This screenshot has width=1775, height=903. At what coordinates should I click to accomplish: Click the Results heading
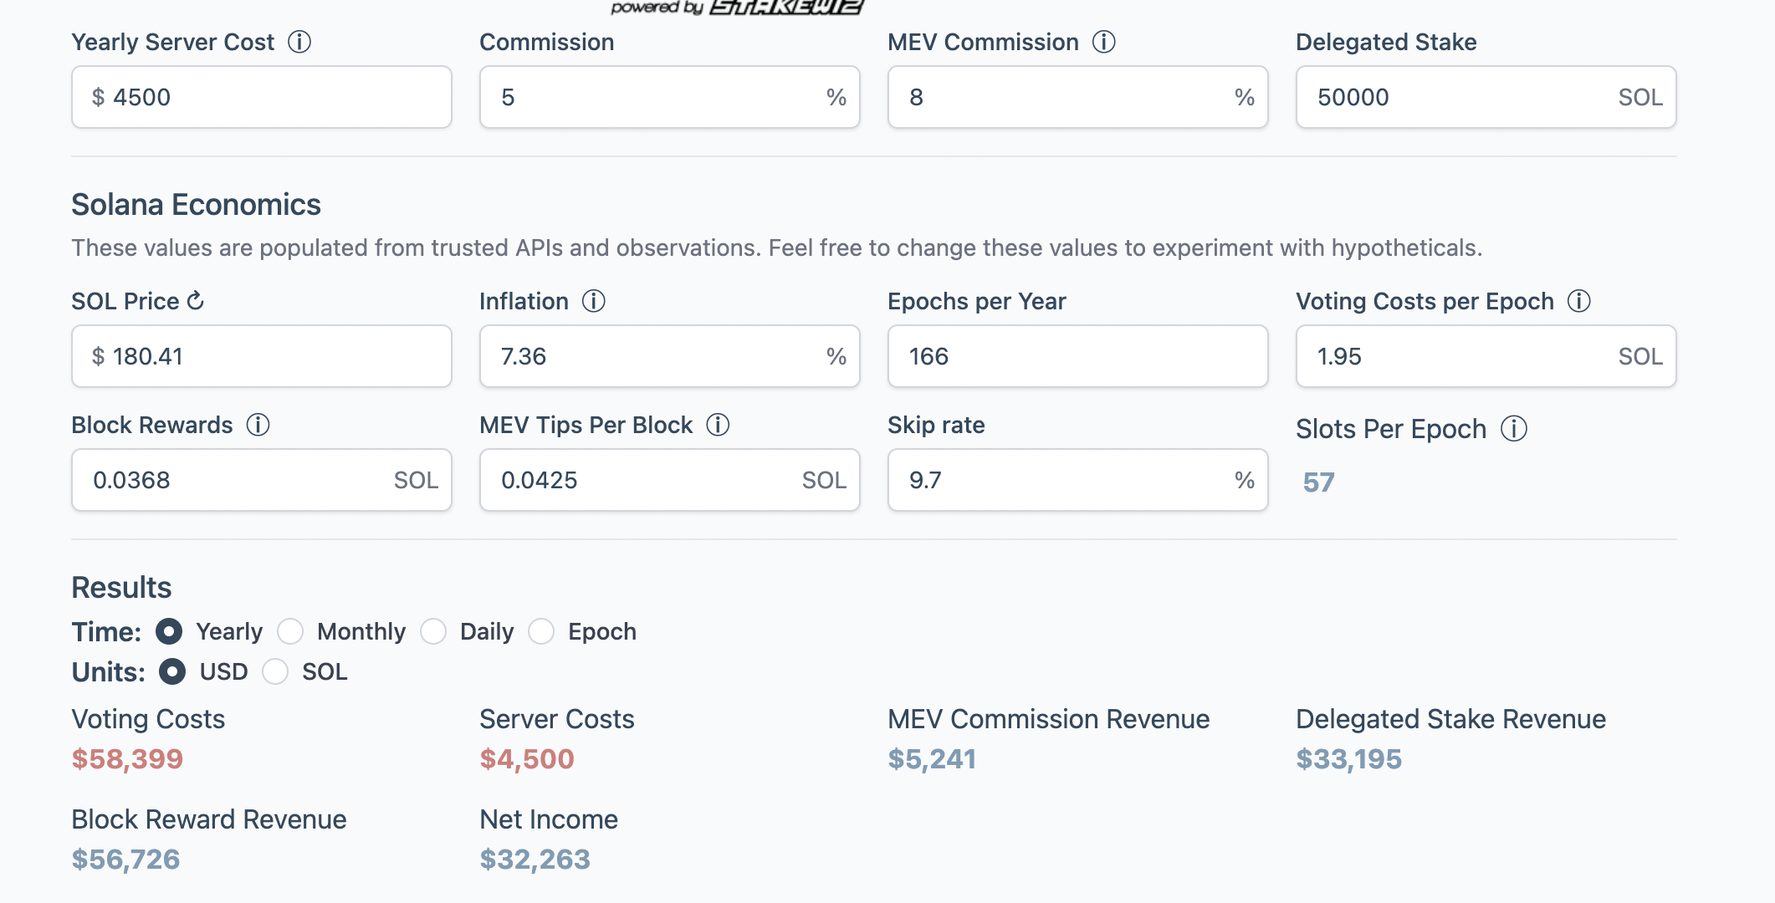pos(121,588)
